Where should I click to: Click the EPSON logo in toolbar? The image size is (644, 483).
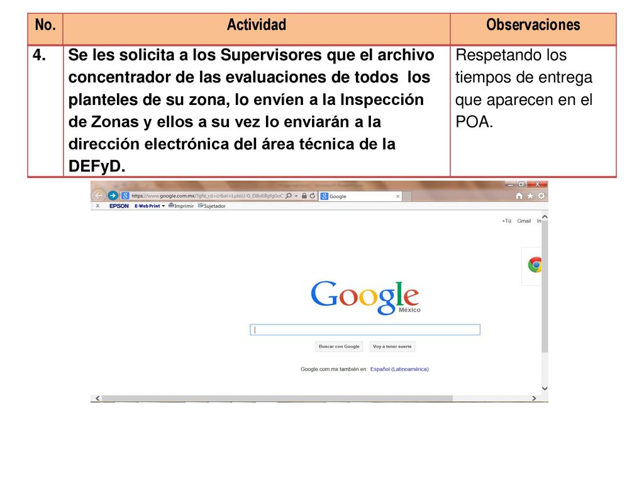coord(119,206)
